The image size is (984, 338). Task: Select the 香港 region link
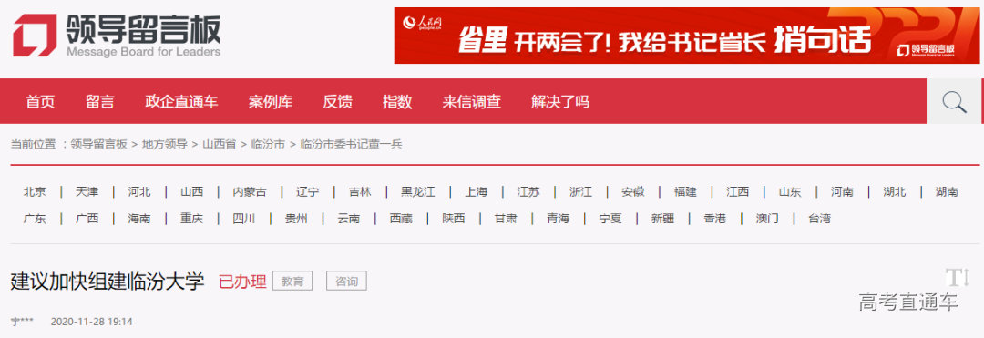click(715, 219)
